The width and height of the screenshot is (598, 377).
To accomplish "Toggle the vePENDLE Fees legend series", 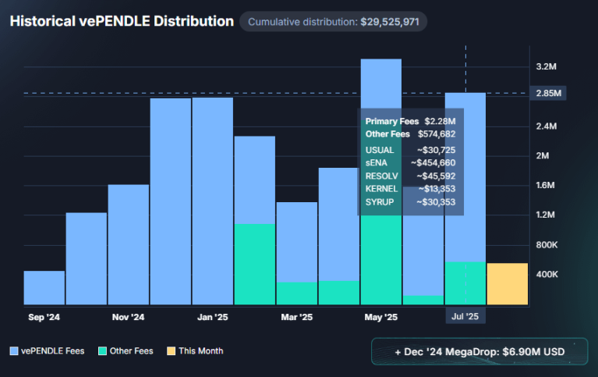I will click(x=48, y=351).
